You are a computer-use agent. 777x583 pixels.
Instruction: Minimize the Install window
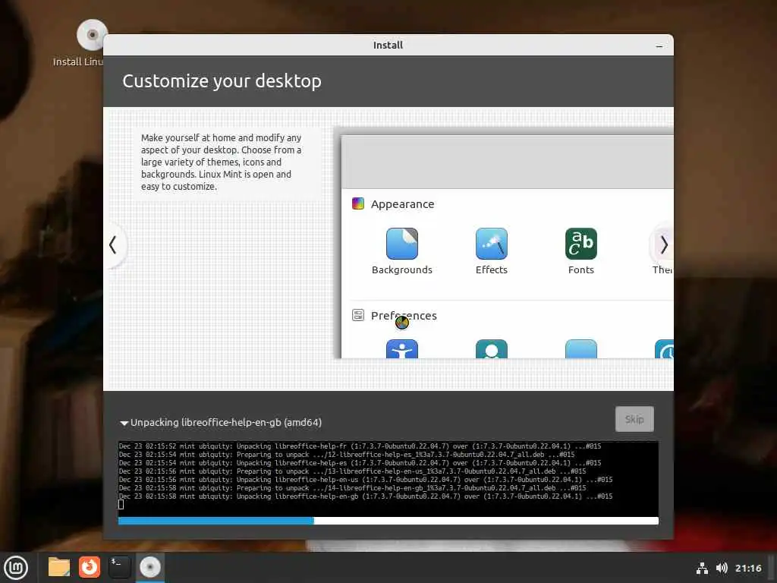659,46
